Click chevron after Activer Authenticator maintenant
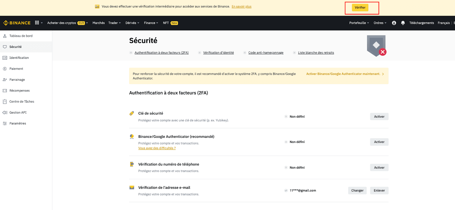The height and width of the screenshot is (210, 455). pos(383,74)
